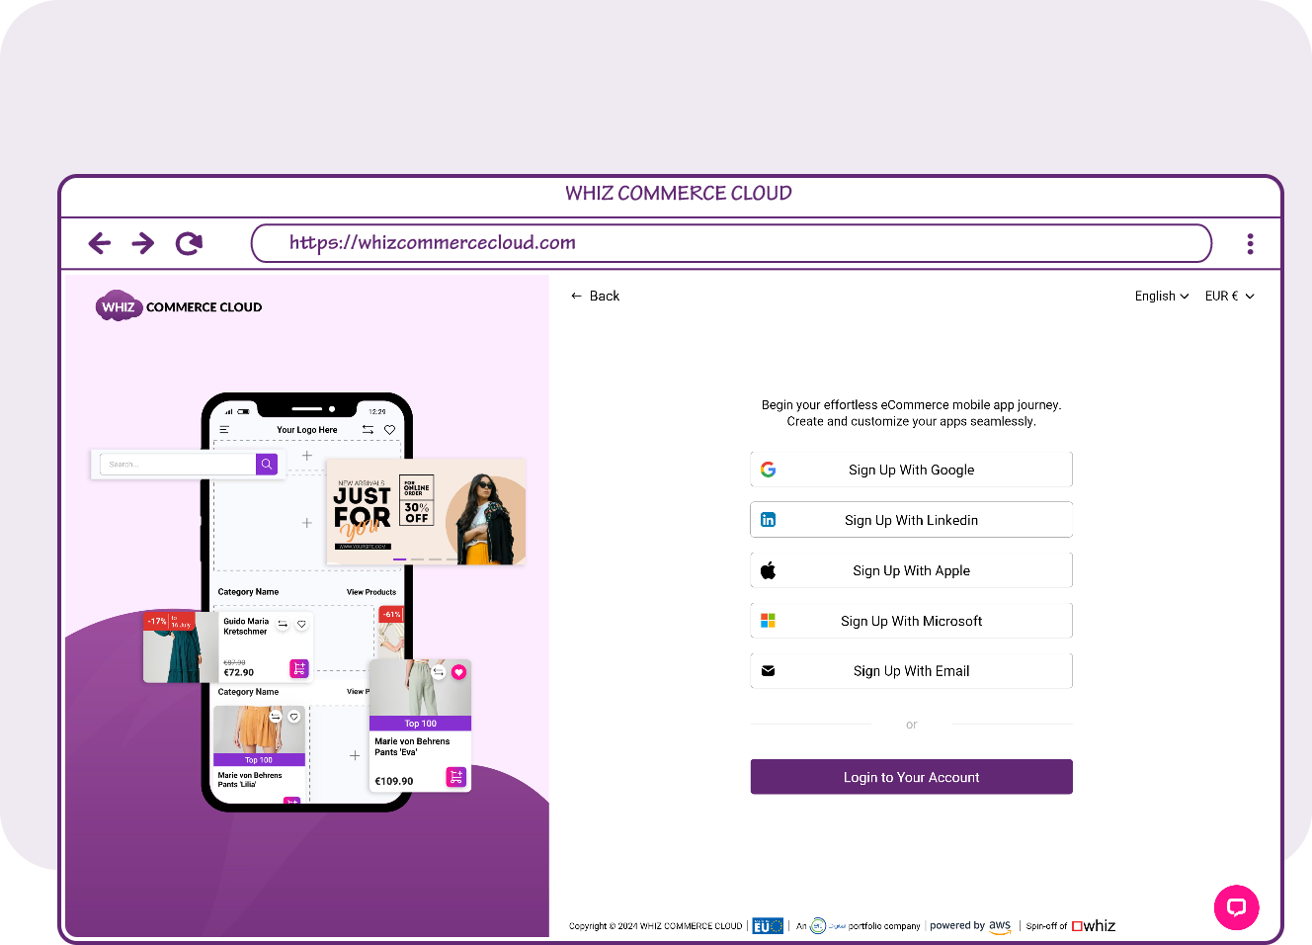Open the three-dot browser menu
This screenshot has height=945, width=1312.
(1250, 244)
